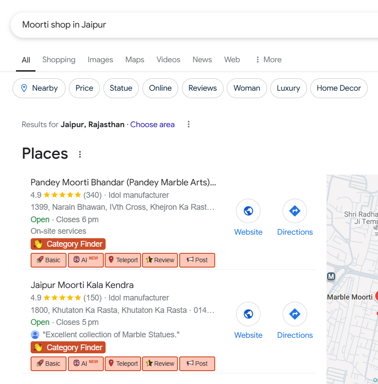This screenshot has width=378, height=384.
Task: Click Review star button under Jaipur Moorti Kala Kendra
Action: (160, 364)
